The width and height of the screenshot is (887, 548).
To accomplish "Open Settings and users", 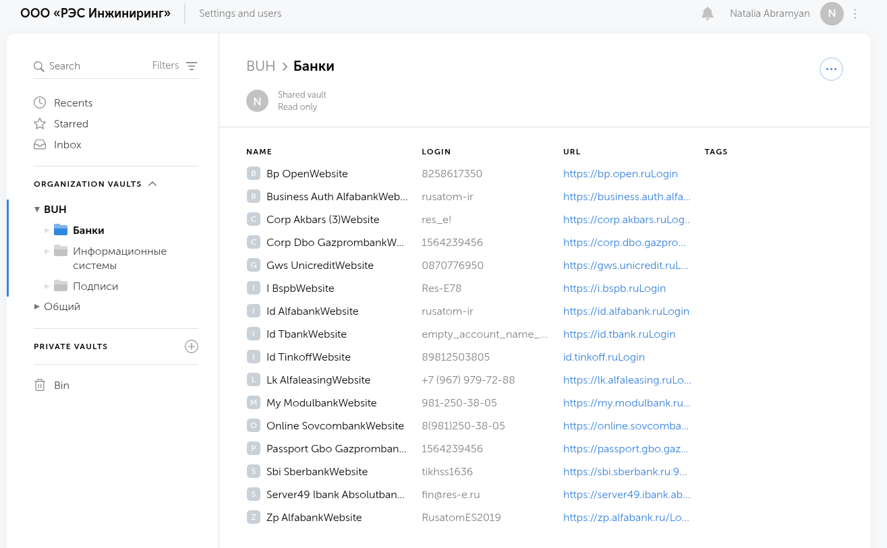I will point(240,13).
